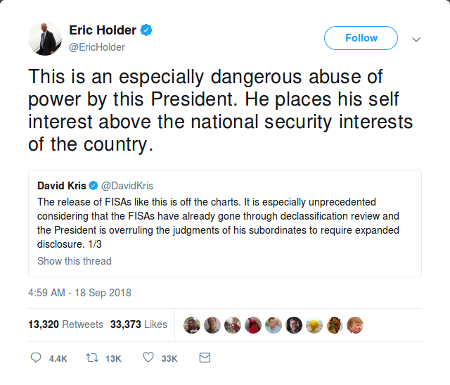Viewport: 450px width, 385px height.
Task: Open David Kris's name in quoted tweet
Action: point(61,187)
